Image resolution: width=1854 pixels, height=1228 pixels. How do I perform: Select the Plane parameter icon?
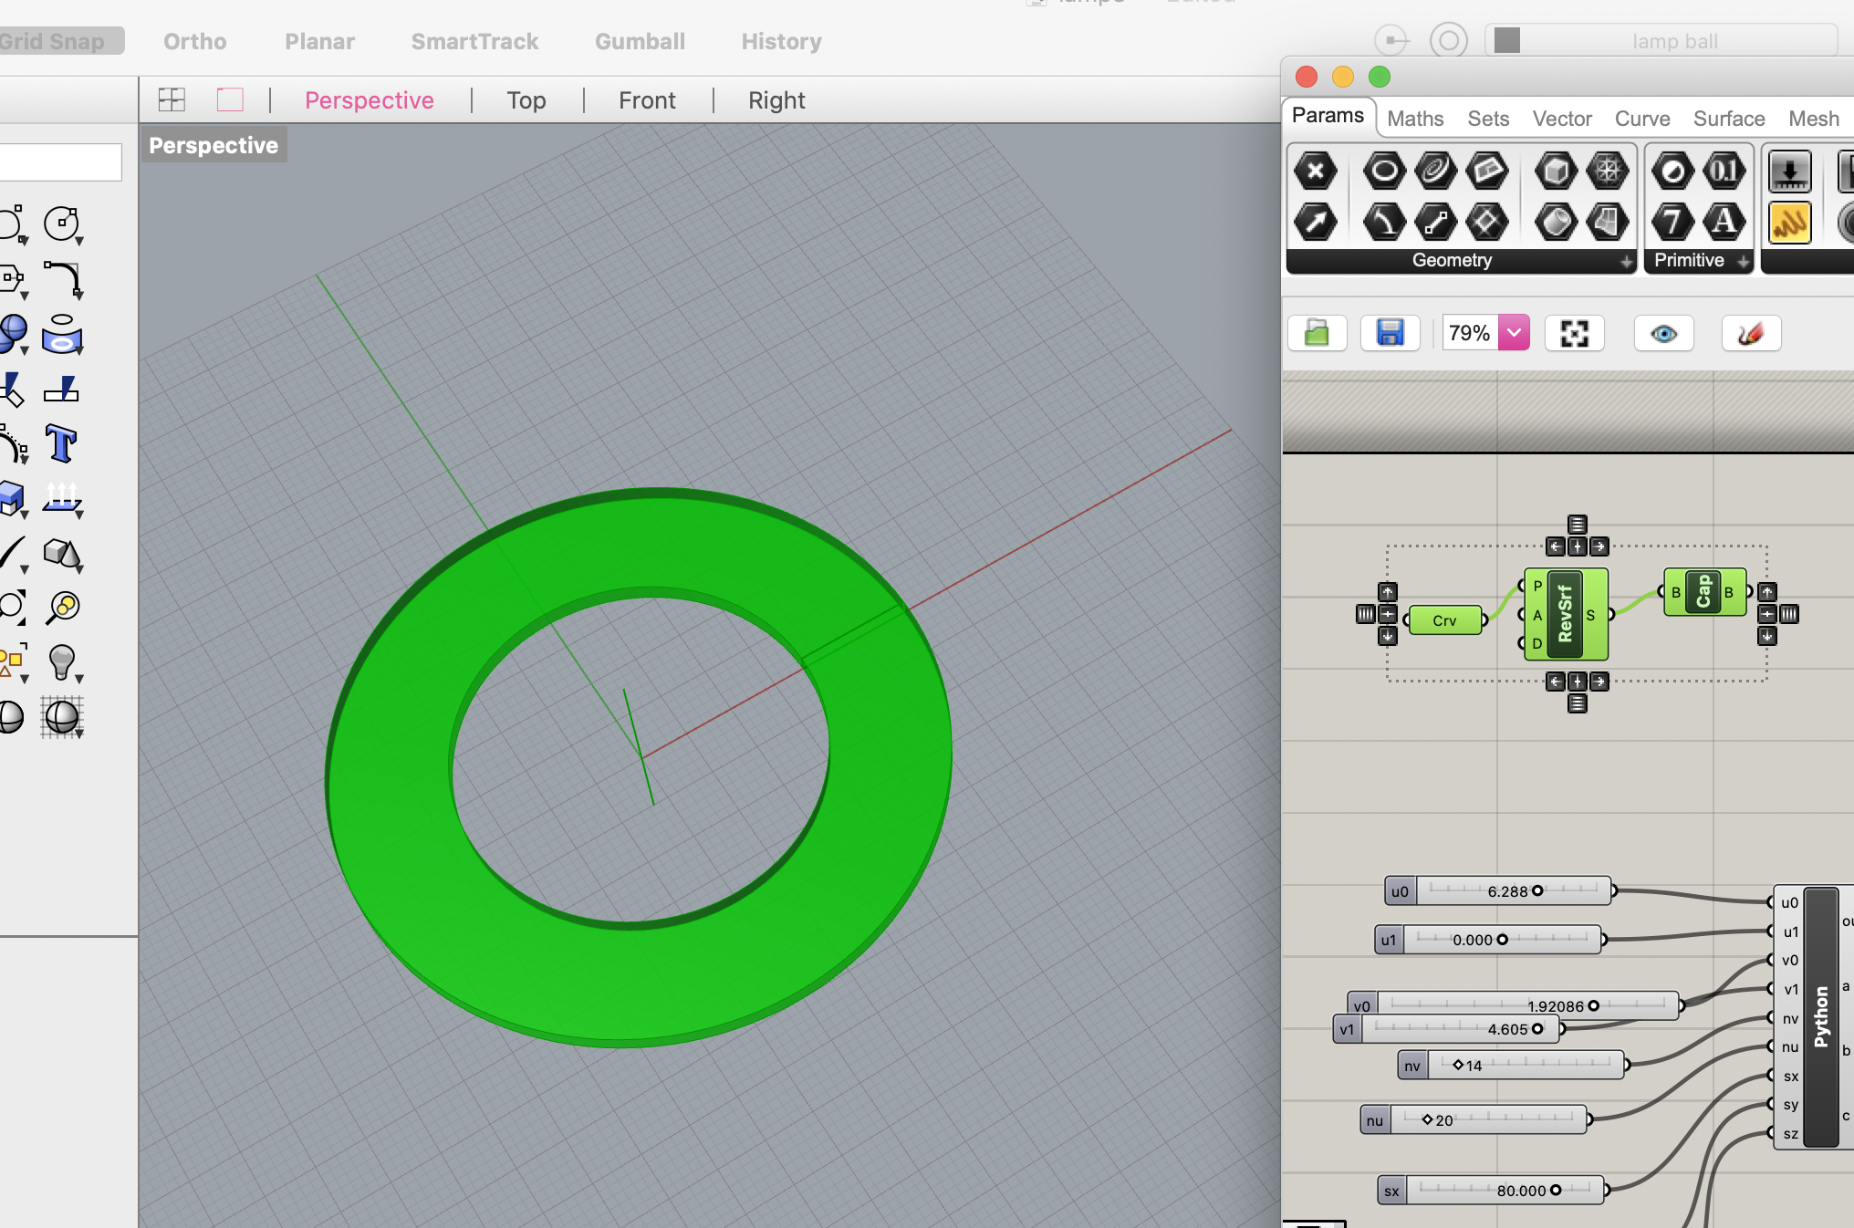(x=1486, y=171)
